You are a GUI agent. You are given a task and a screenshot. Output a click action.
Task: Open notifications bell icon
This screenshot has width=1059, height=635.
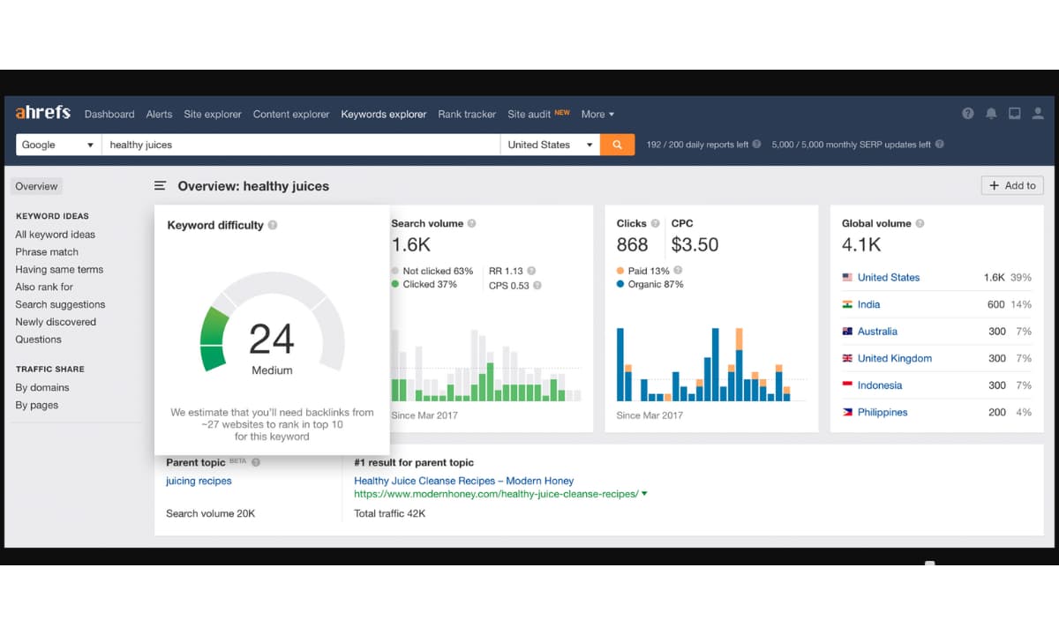(x=991, y=114)
